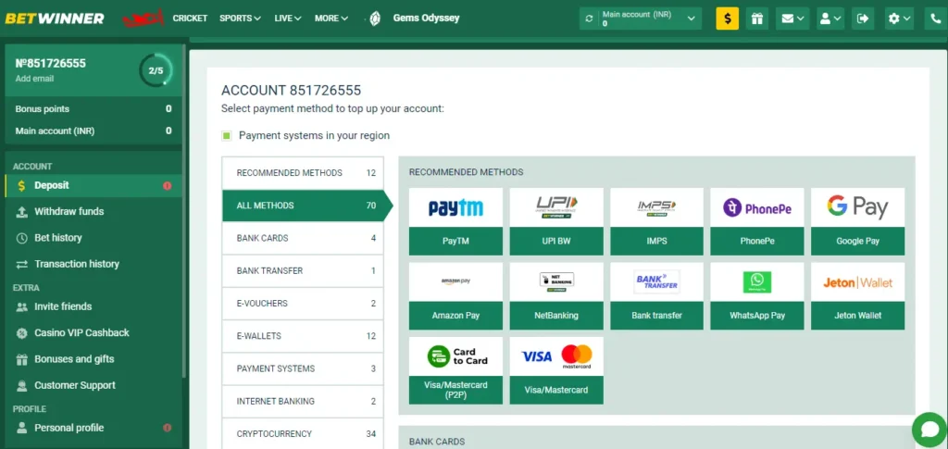Viewport: 948px width, 449px height.
Task: Choose the IMPS payment method
Action: [x=656, y=221]
